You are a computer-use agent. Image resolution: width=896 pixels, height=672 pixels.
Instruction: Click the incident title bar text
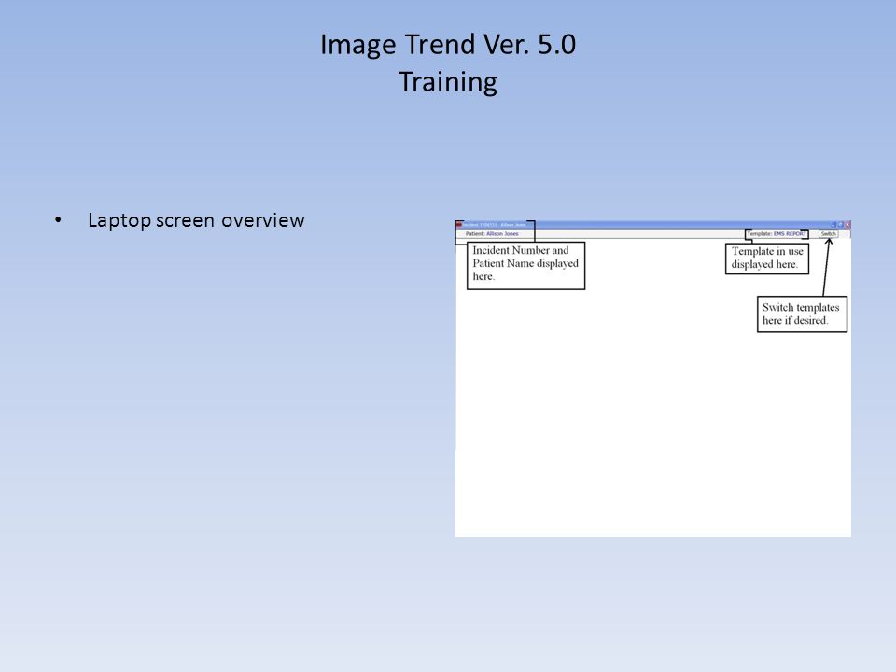pos(495,225)
